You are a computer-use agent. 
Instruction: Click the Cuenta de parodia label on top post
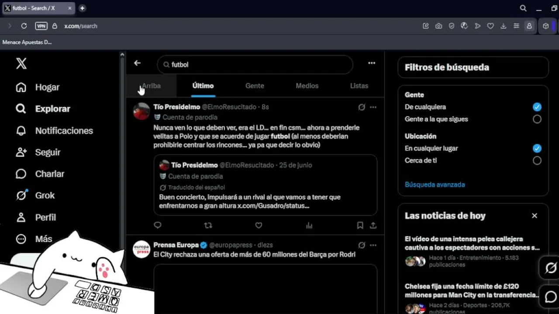[x=190, y=117]
